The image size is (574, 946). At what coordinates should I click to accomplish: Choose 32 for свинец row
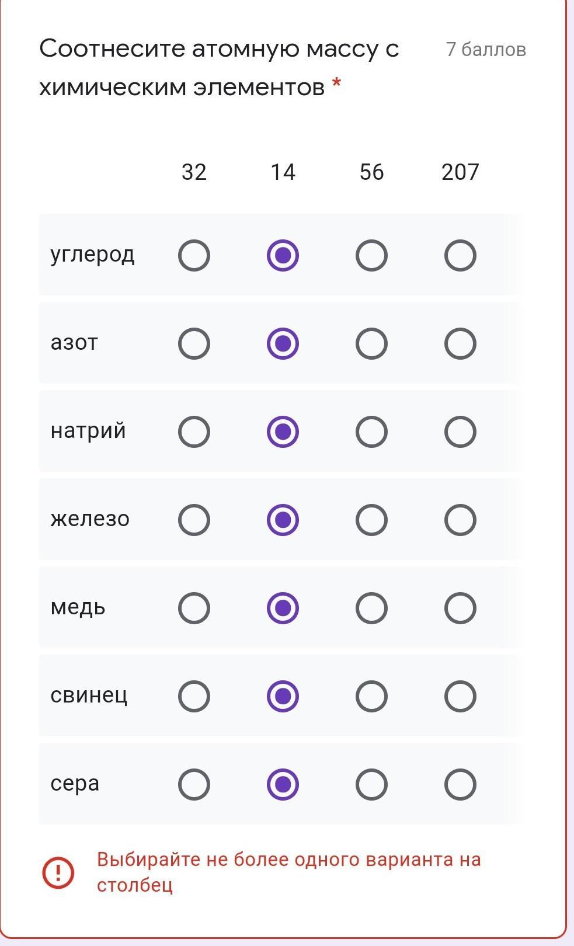[x=194, y=697]
